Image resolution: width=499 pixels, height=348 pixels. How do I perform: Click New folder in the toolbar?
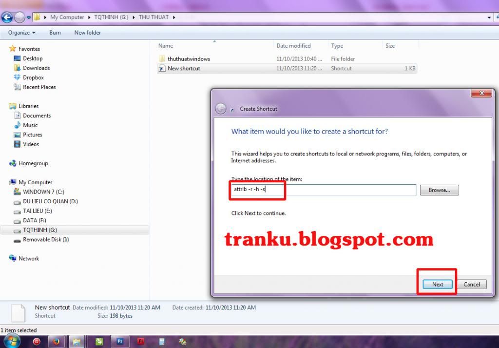pyautogui.click(x=88, y=33)
